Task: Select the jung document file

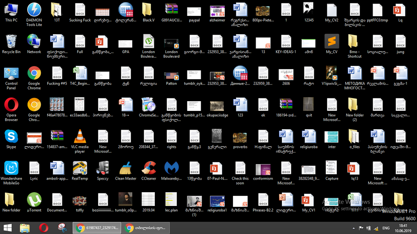Action: click(400, 44)
